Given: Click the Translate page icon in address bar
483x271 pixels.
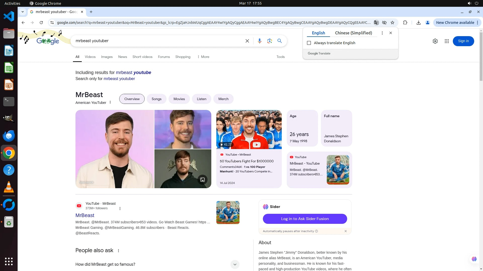Looking at the screenshot, I should [x=376, y=23].
